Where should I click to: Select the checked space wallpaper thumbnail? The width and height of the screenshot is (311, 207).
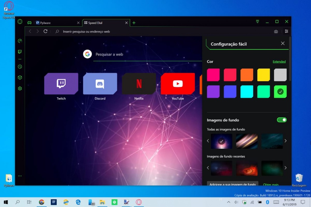[x=221, y=141]
